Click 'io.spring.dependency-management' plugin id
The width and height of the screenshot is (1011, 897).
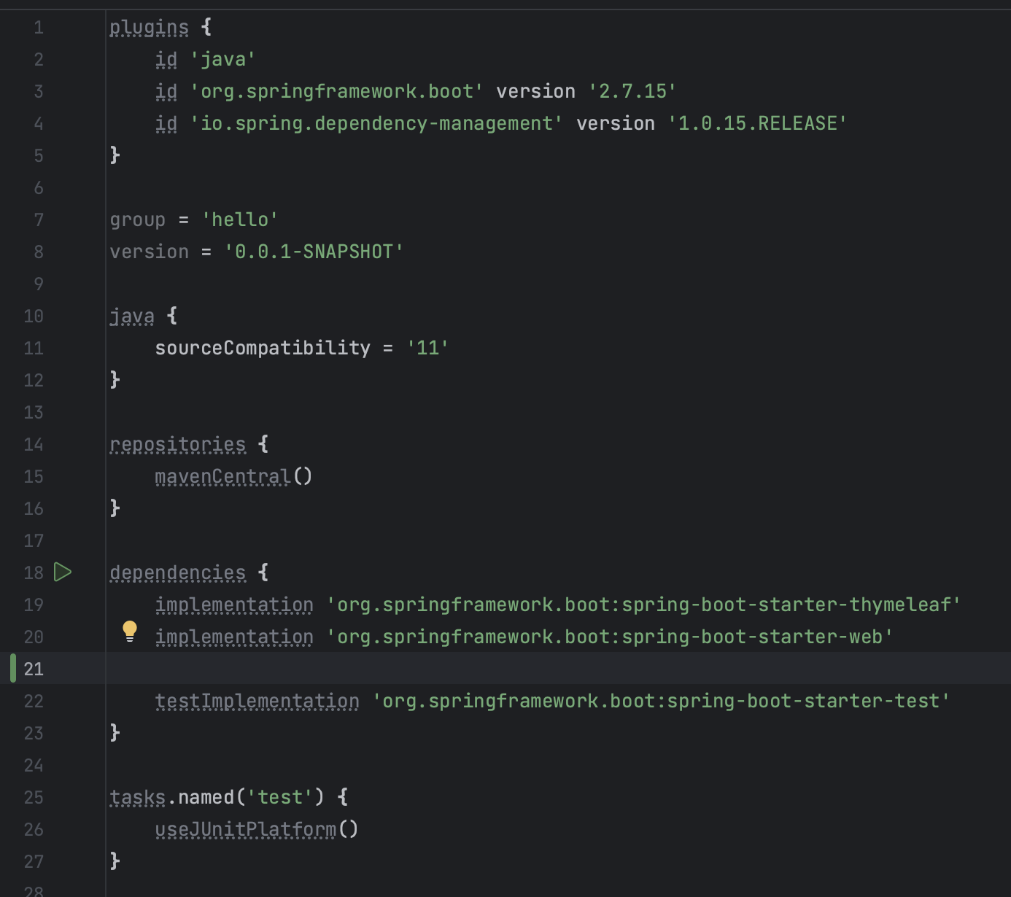(376, 123)
